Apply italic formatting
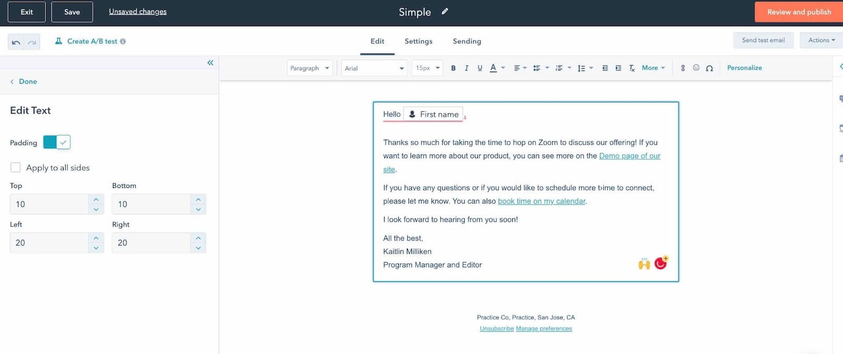 coord(466,68)
